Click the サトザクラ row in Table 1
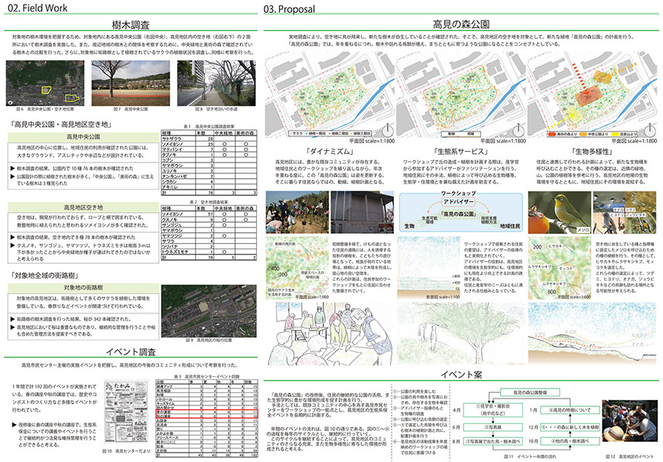 (x=209, y=139)
